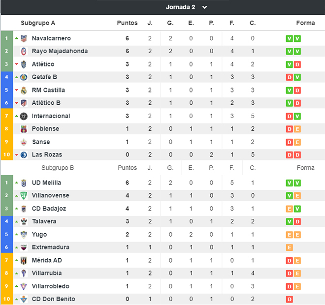
Task: Sort Subgrupo A by Puntos column
Action: coord(127,23)
